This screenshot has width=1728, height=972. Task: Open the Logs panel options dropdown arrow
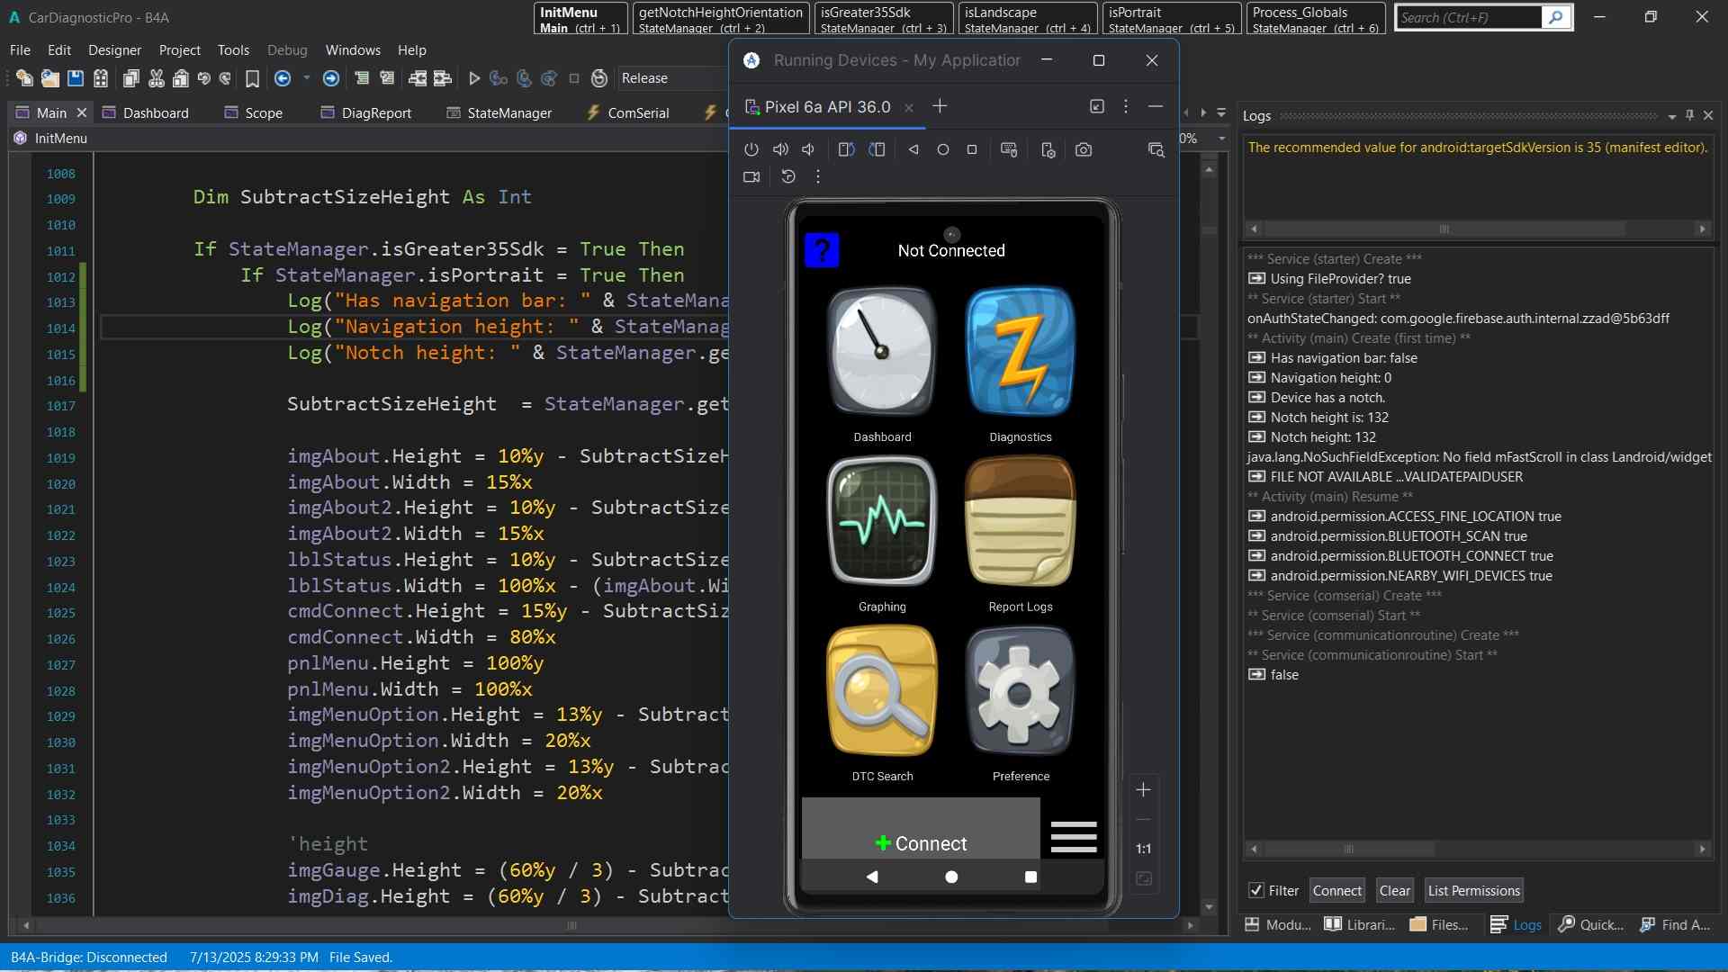(x=1671, y=116)
